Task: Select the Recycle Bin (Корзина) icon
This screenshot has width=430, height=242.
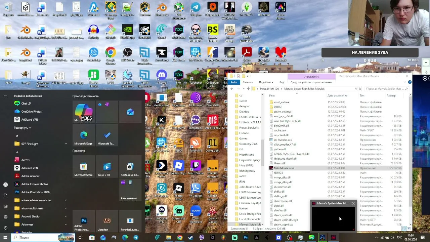Action: point(8,9)
